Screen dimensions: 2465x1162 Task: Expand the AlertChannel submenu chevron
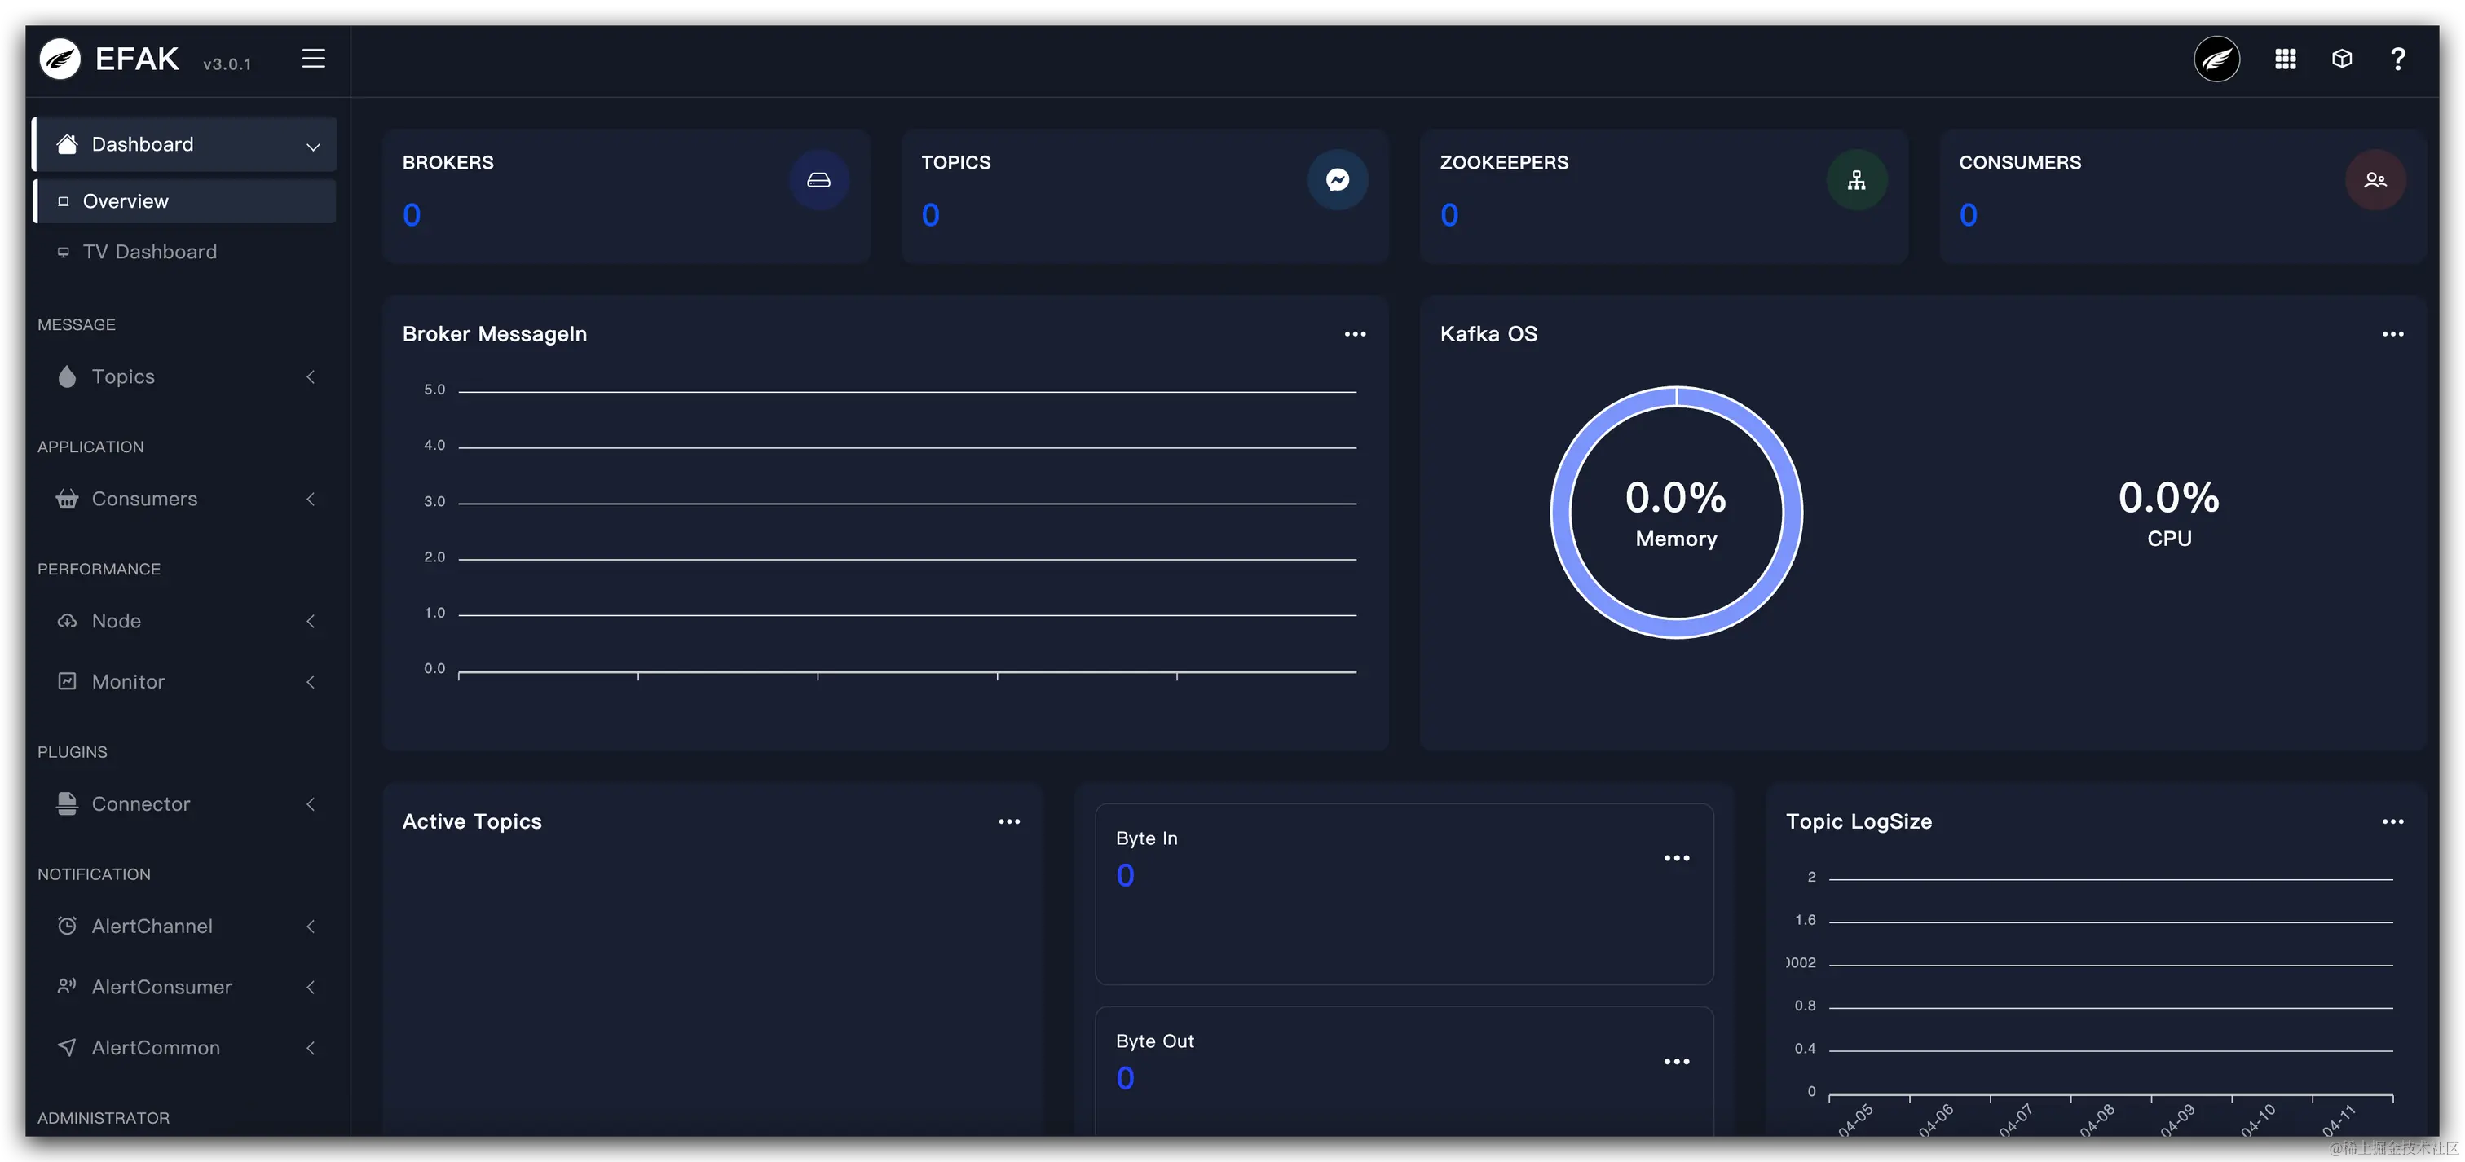[x=310, y=927]
